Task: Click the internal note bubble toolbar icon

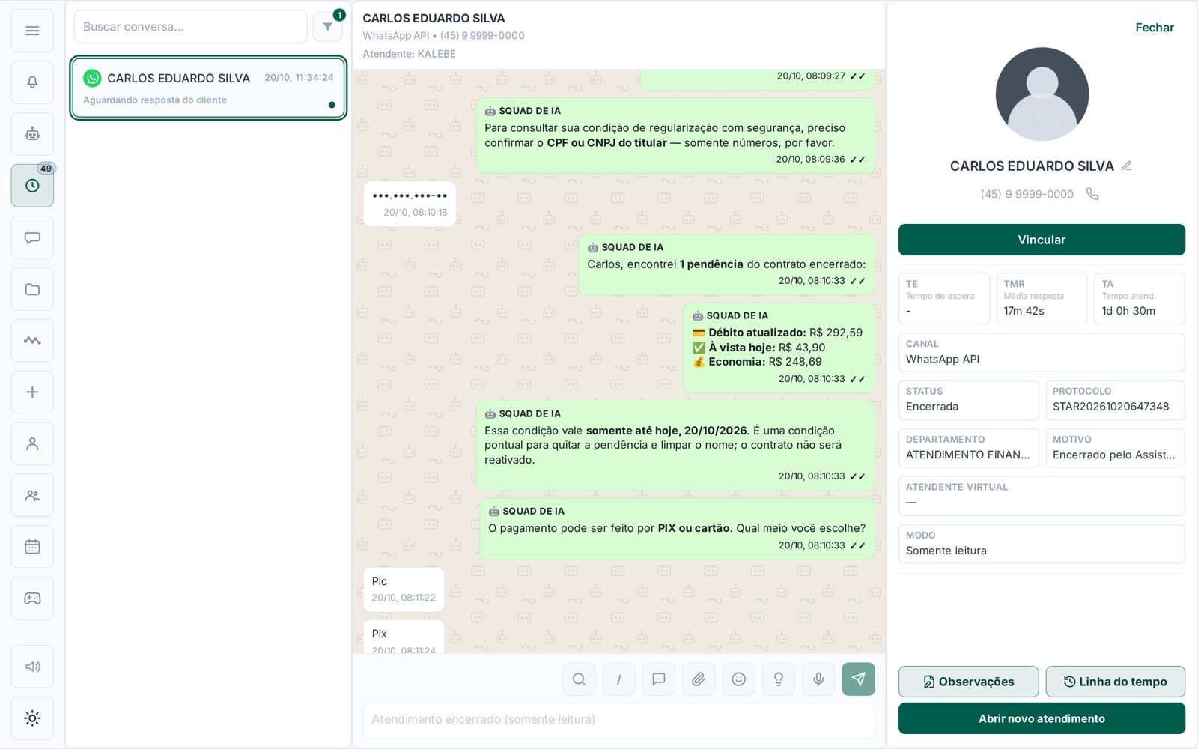Action: [659, 679]
